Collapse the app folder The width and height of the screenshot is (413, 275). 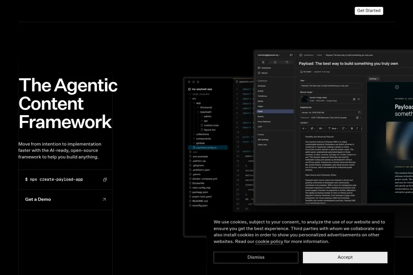[x=197, y=103]
